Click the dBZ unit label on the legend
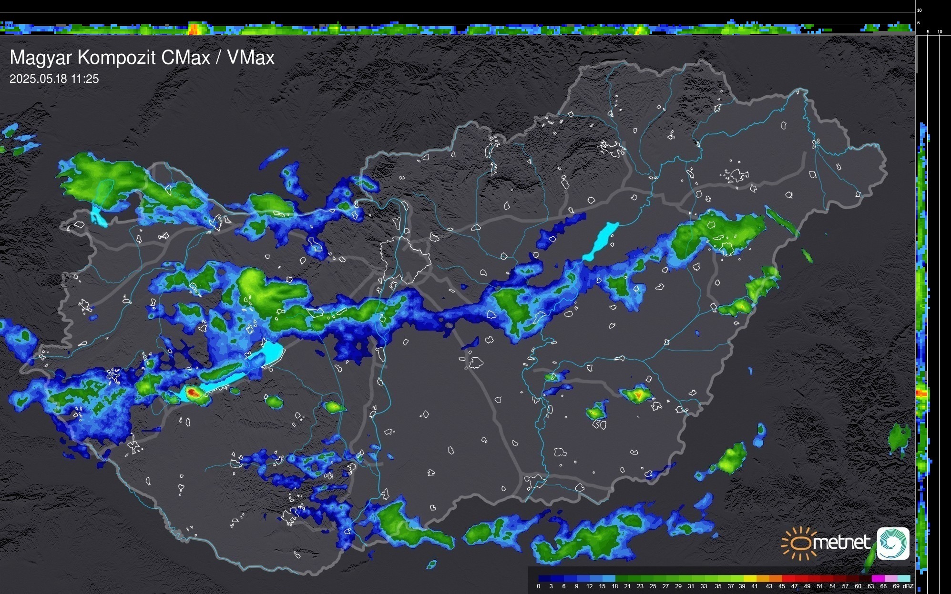This screenshot has height=594, width=951. [x=908, y=586]
